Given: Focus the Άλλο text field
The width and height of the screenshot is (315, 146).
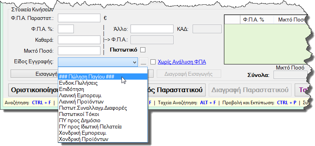Looking at the screenshot, I should point(152,29).
